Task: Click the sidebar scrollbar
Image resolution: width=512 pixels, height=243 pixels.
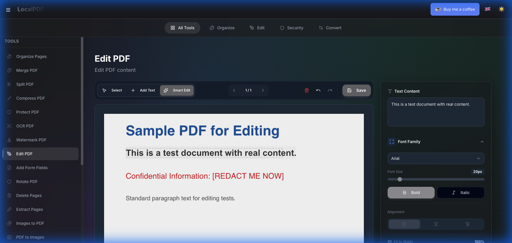Action: click(82, 101)
